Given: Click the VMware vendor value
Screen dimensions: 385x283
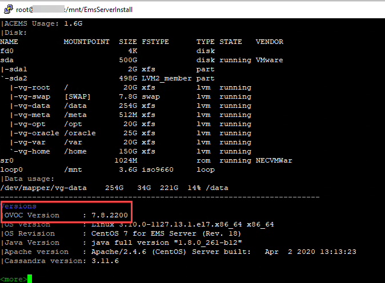Looking at the screenshot, I should pyautogui.click(x=270, y=60).
